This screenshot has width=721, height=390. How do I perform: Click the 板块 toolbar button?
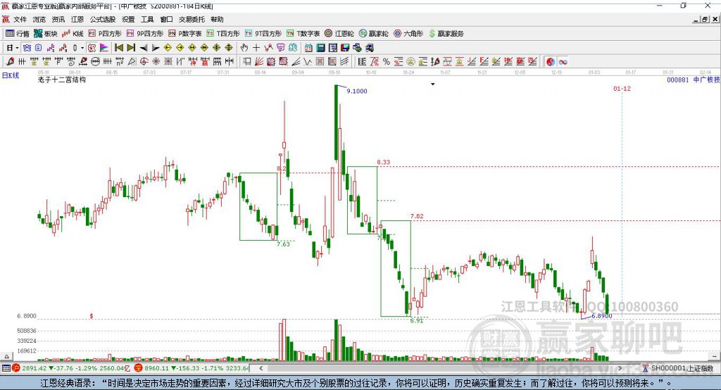46,34
